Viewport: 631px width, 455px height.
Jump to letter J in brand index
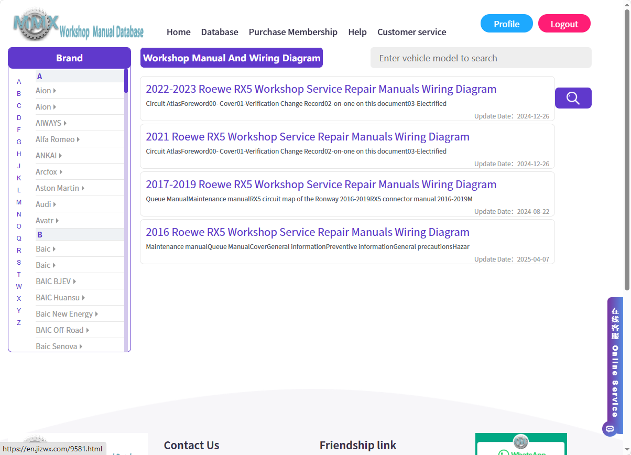tap(19, 166)
